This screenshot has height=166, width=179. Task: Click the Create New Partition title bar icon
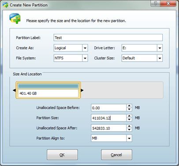(5, 5)
